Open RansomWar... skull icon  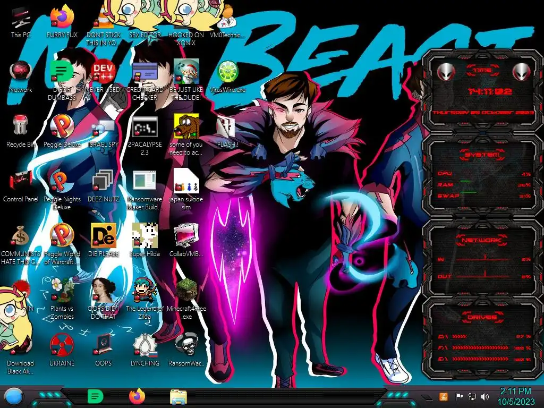[186, 351]
